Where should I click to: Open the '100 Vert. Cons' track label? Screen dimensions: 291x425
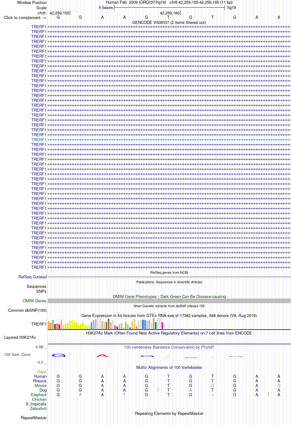pyautogui.click(x=17, y=354)
